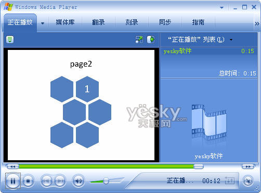The image size is (261, 193).
Task: Click the fast forward button on seek bar
Action: point(248,166)
